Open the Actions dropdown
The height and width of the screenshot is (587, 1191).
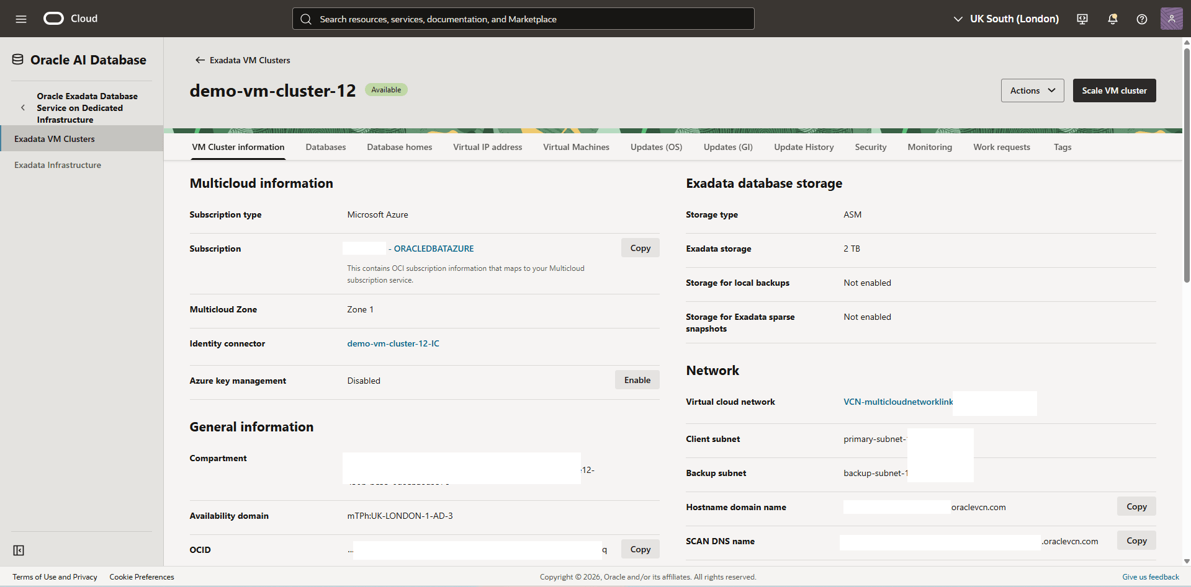click(x=1031, y=90)
